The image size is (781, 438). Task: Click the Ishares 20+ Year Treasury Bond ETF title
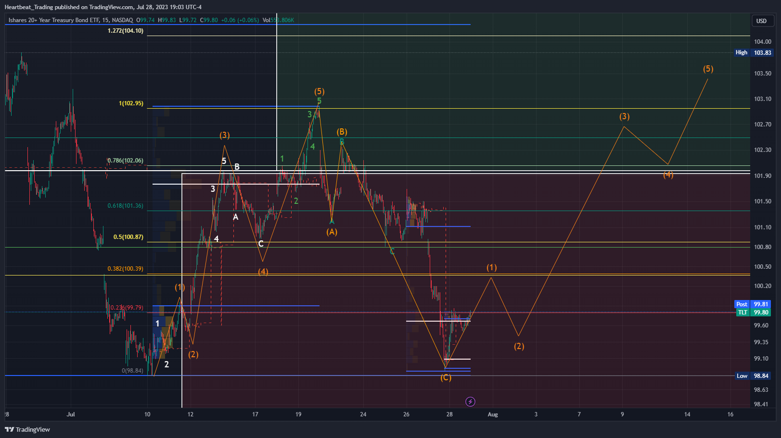pos(54,20)
